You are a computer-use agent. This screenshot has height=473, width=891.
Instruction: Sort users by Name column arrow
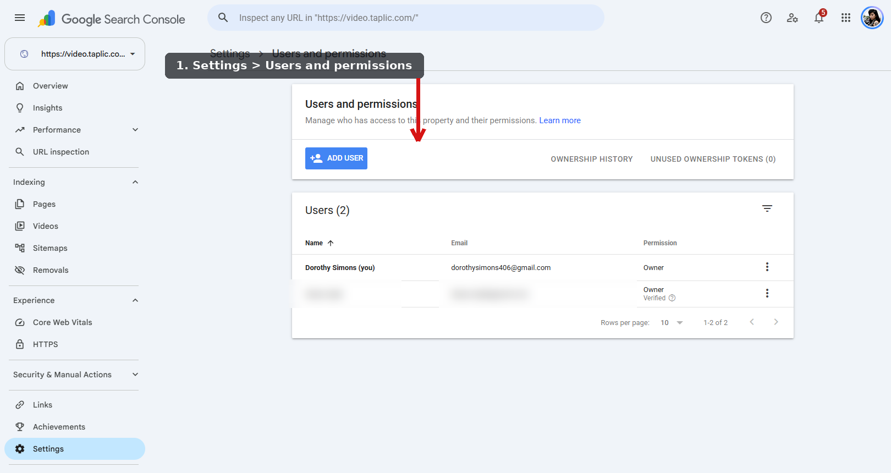point(331,243)
